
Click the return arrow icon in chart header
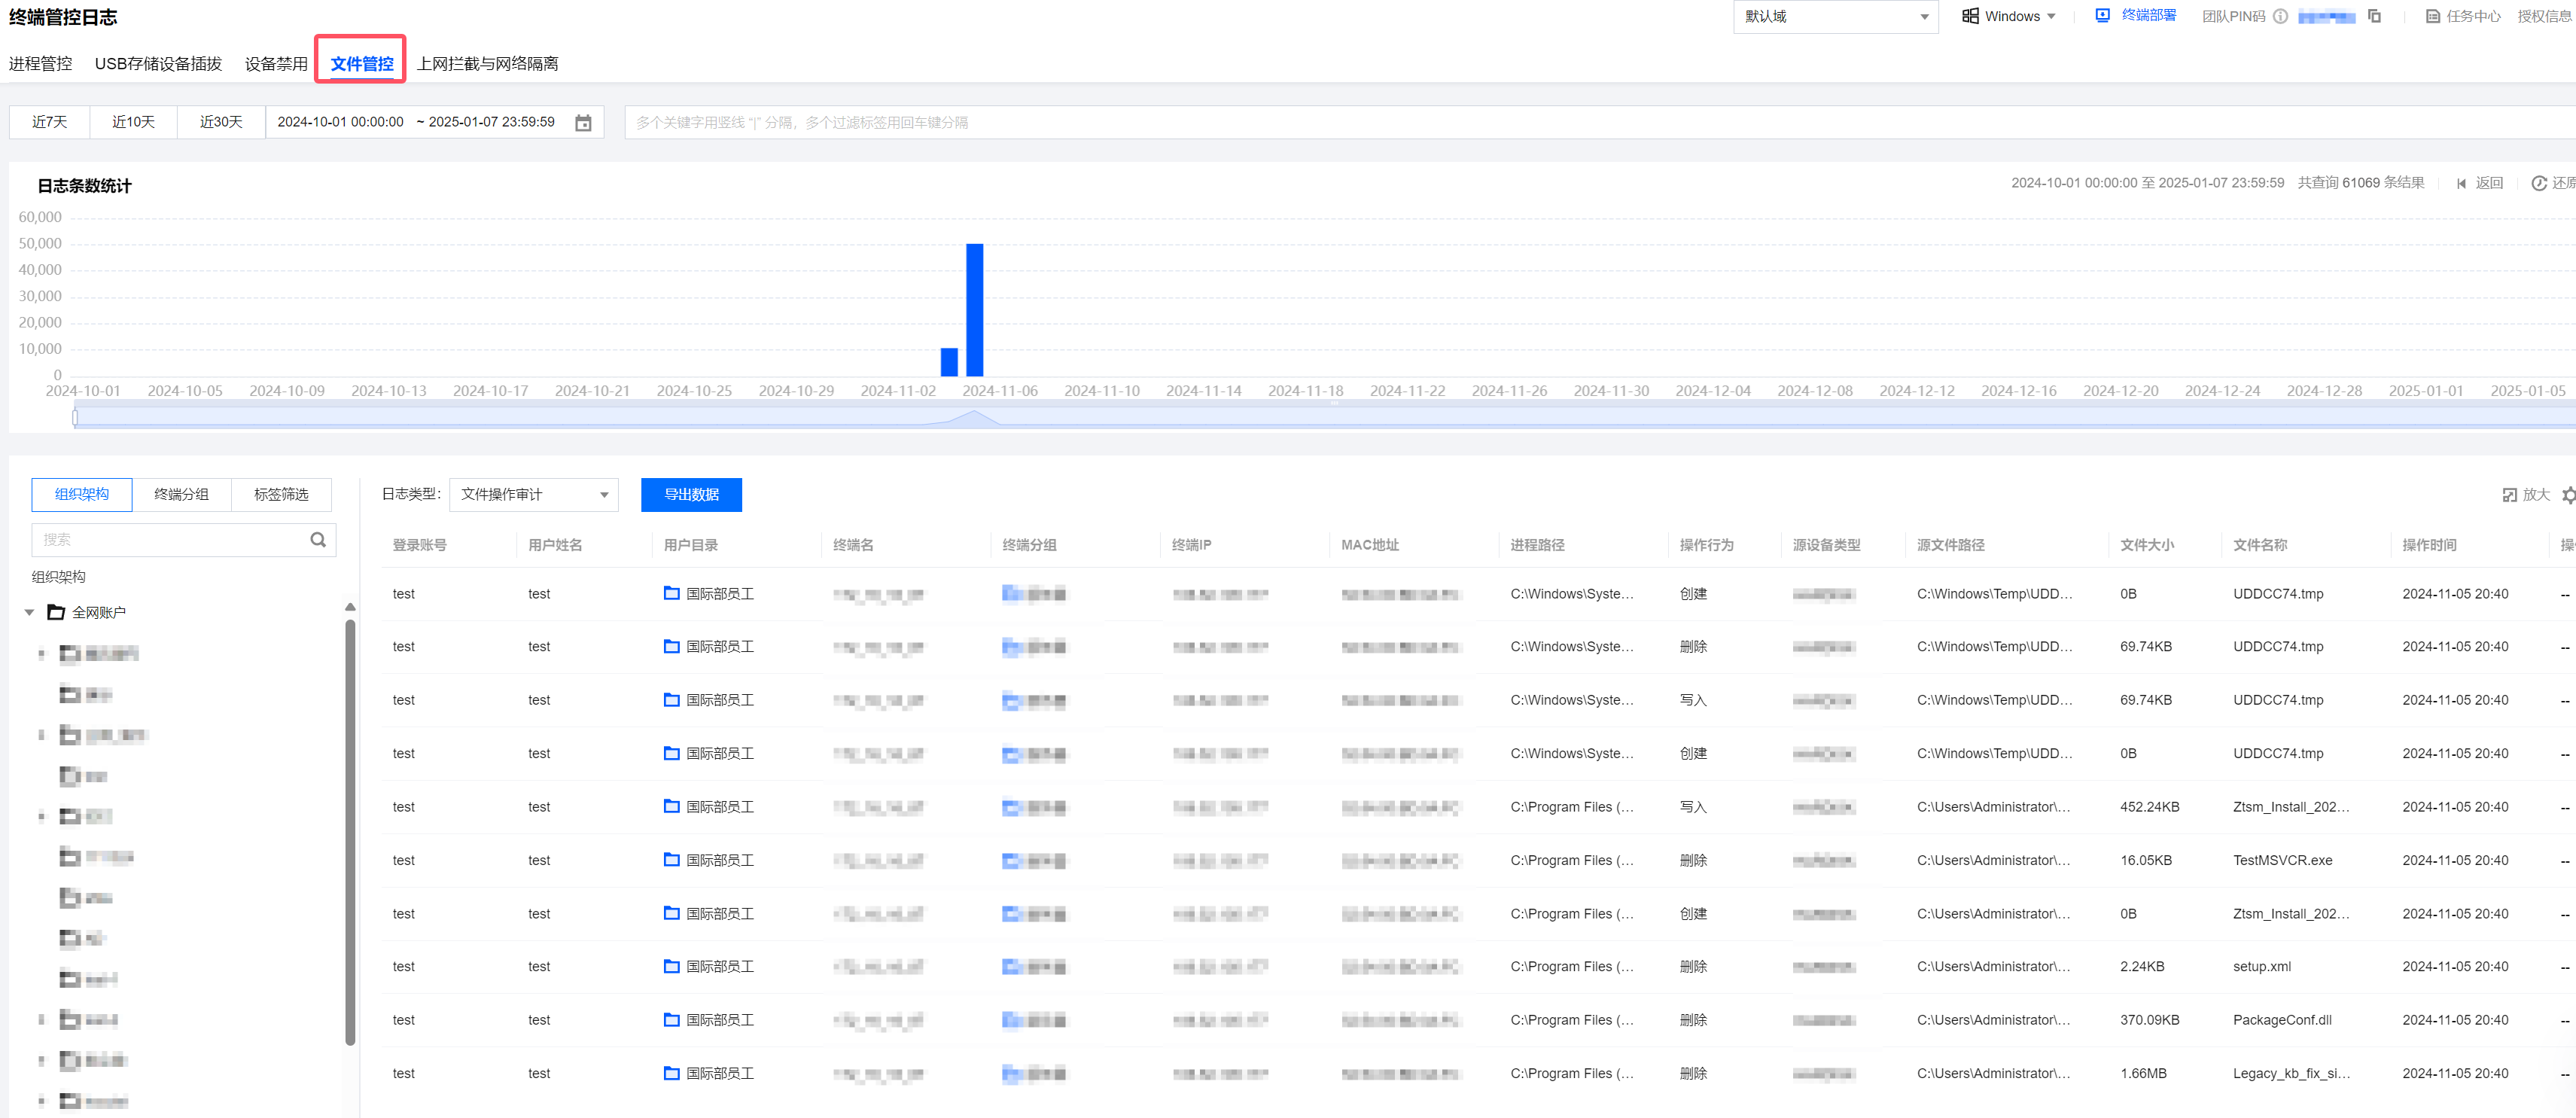[2461, 183]
